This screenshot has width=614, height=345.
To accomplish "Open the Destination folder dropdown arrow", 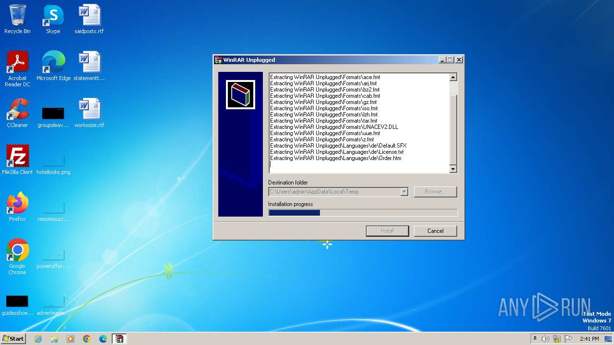I will 404,192.
